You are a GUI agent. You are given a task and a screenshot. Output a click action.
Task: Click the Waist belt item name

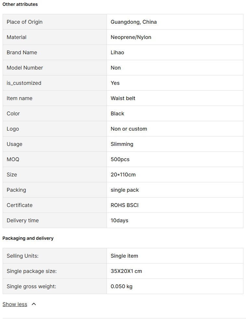(123, 98)
